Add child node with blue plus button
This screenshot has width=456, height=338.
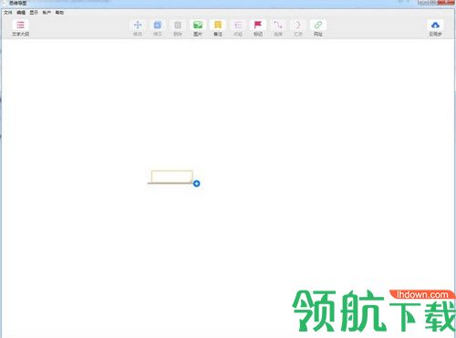pyautogui.click(x=197, y=184)
